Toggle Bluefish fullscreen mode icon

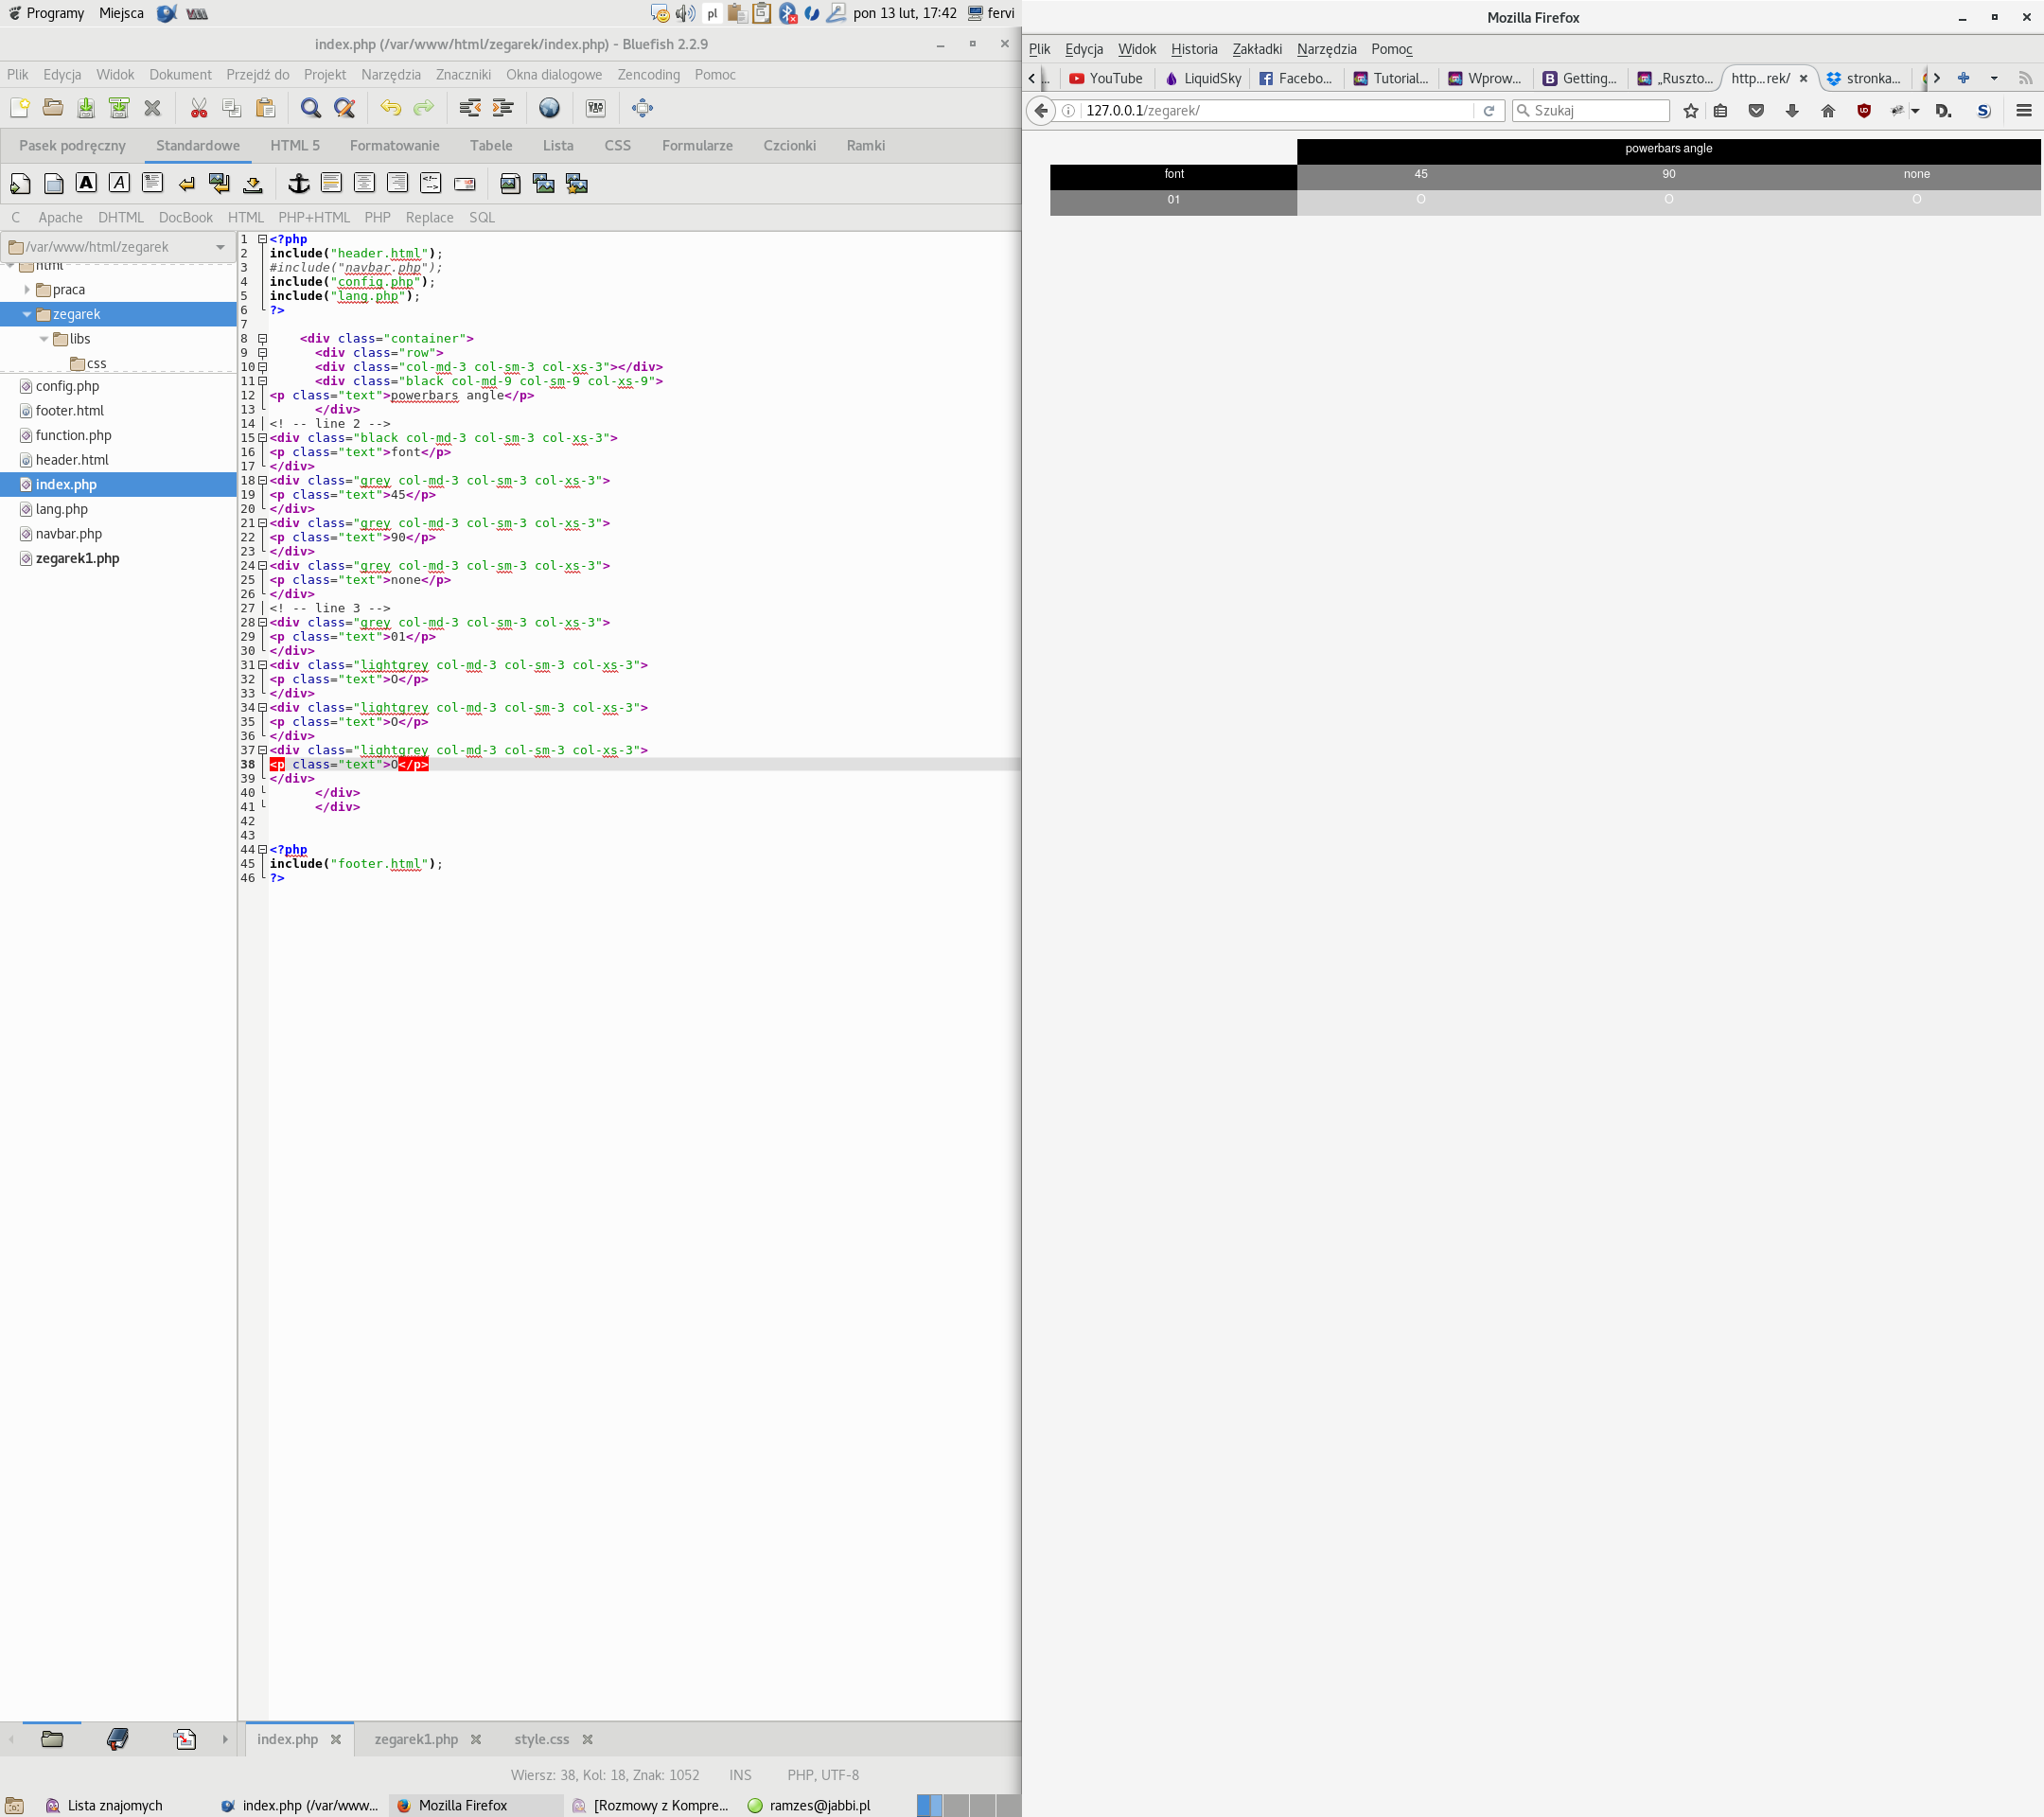[642, 108]
